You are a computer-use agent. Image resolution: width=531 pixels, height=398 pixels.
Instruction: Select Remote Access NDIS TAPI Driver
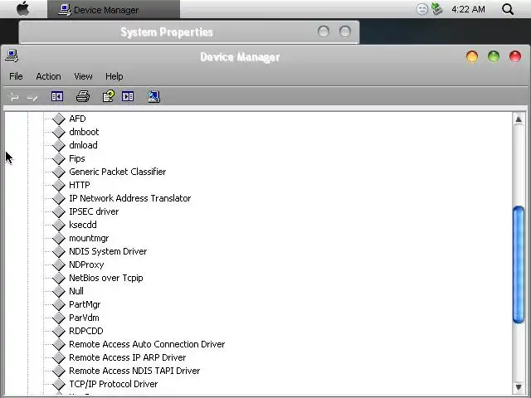pos(134,371)
